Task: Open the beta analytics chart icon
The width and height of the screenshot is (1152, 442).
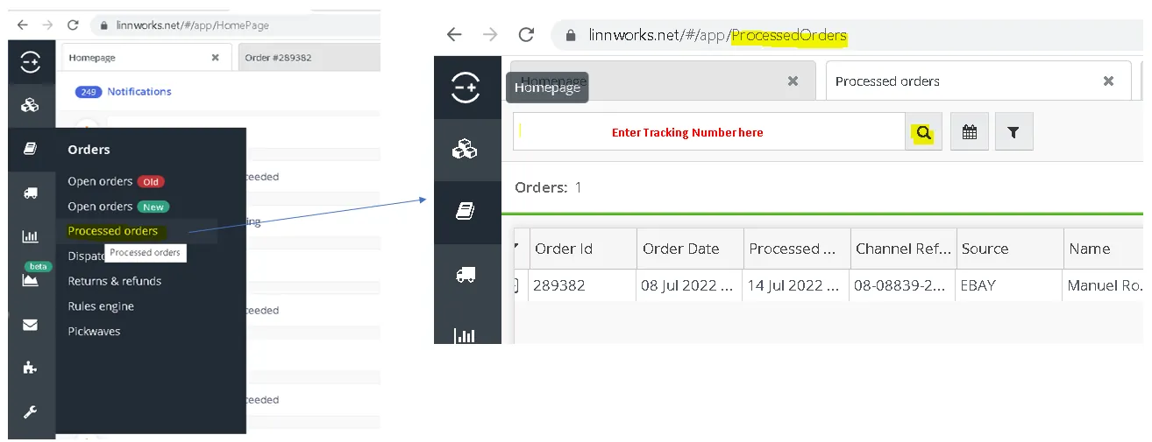Action: 31,280
